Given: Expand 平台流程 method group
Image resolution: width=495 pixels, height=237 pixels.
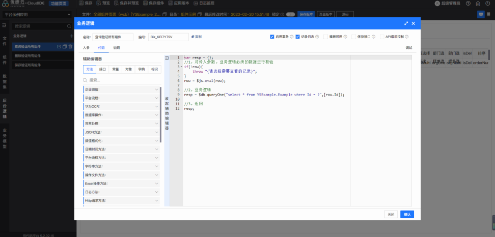Looking at the screenshot, I should click(x=122, y=98).
